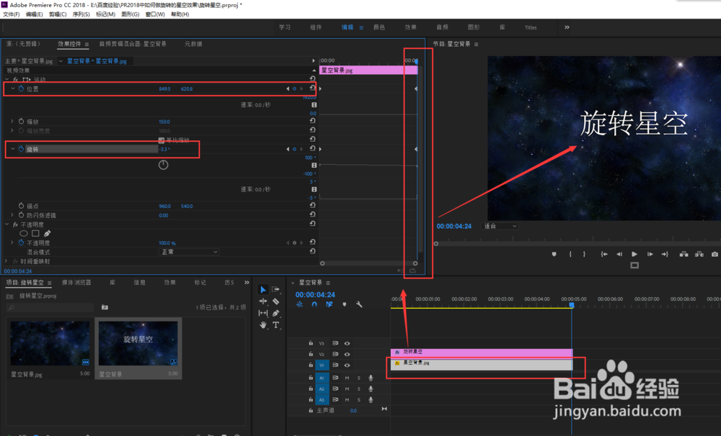
Task: Click the Lift button
Action: click(x=684, y=254)
